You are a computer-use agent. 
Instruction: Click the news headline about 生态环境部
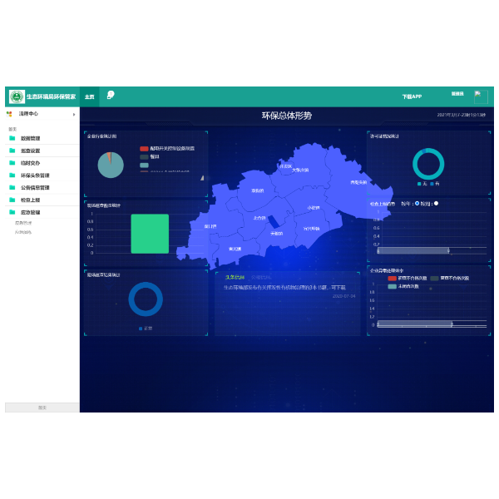[284, 287]
